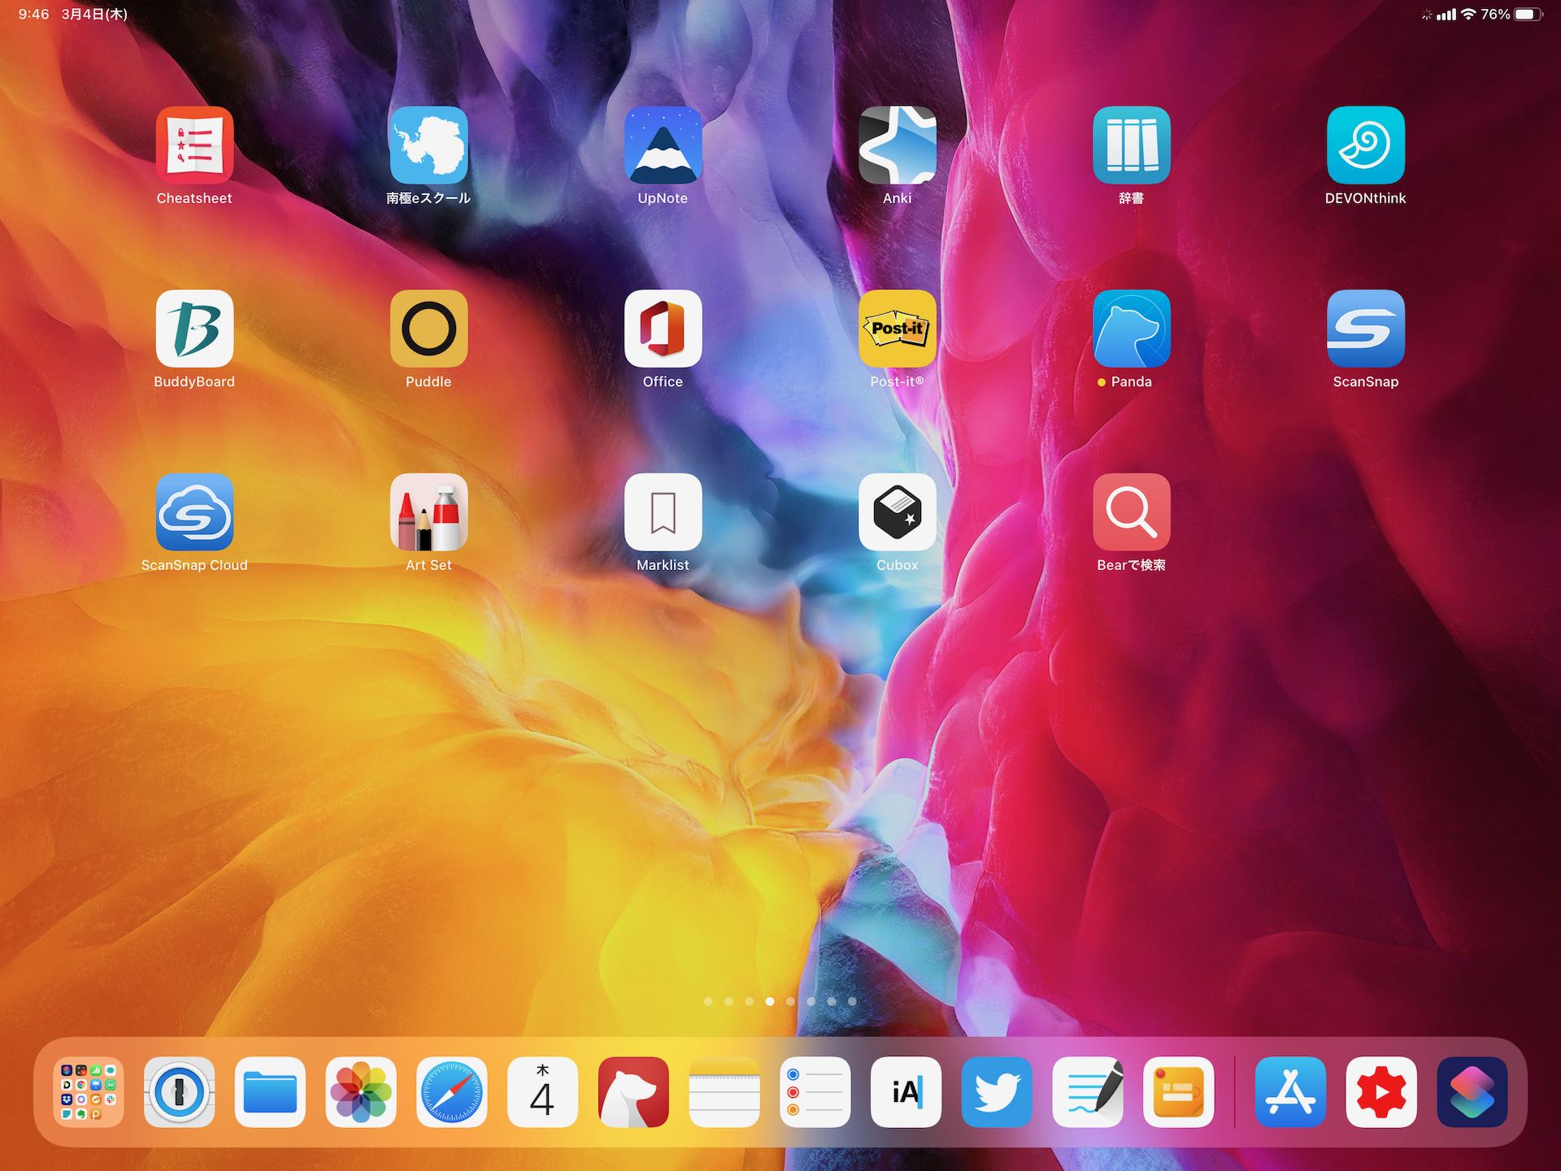This screenshot has width=1561, height=1171.
Task: Launch ScanSnap Cloud app
Action: [194, 512]
